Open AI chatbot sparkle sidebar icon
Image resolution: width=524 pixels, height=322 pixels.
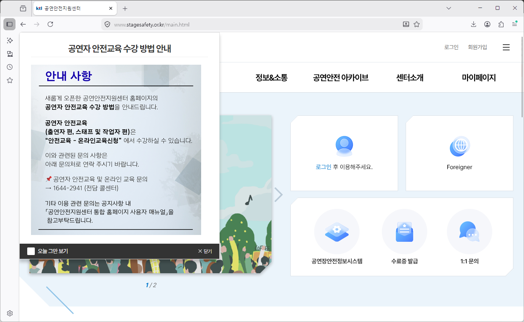tap(10, 40)
